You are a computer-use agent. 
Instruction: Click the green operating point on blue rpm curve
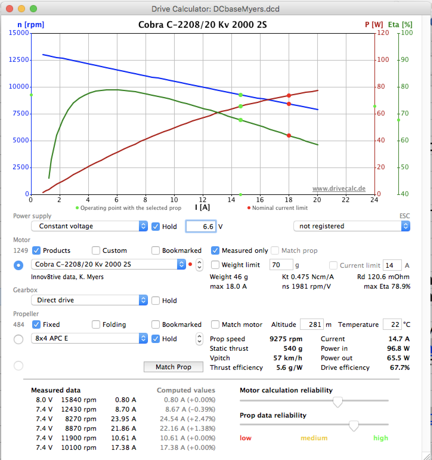[241, 95]
